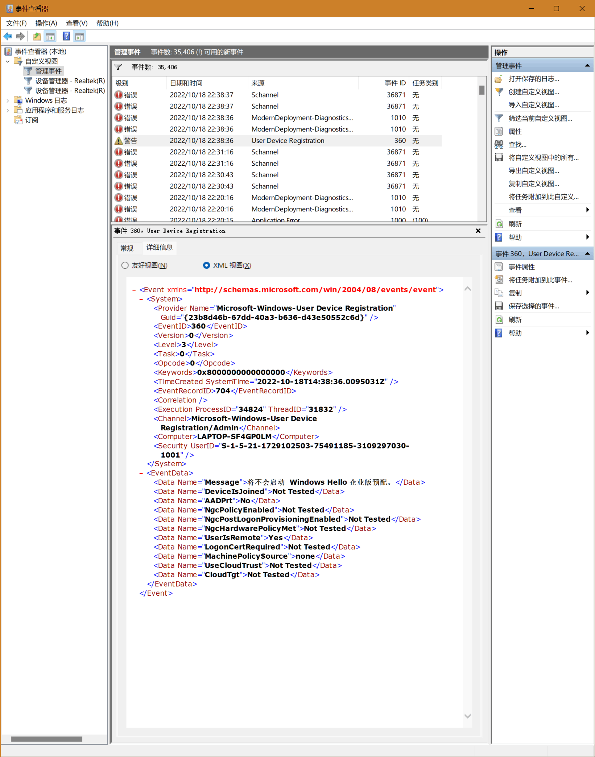
Task: Open the 操作(A) menu
Action: click(x=46, y=23)
